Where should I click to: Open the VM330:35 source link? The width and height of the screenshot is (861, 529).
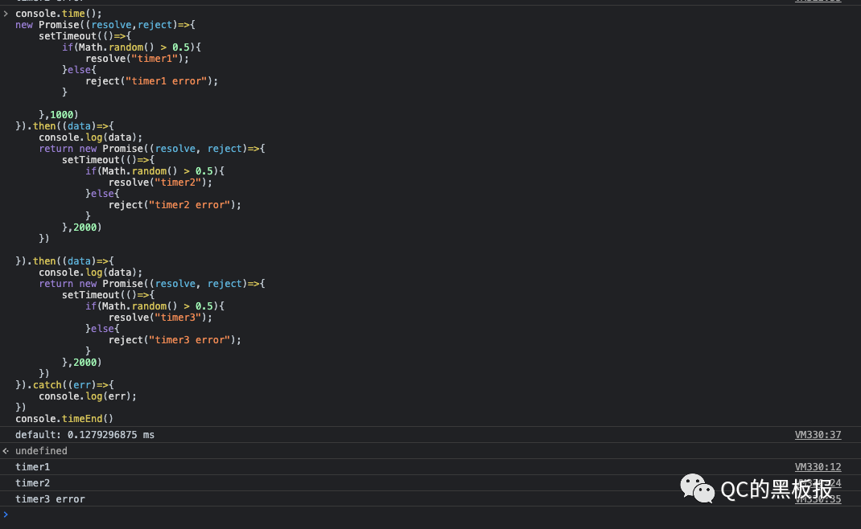[818, 498]
